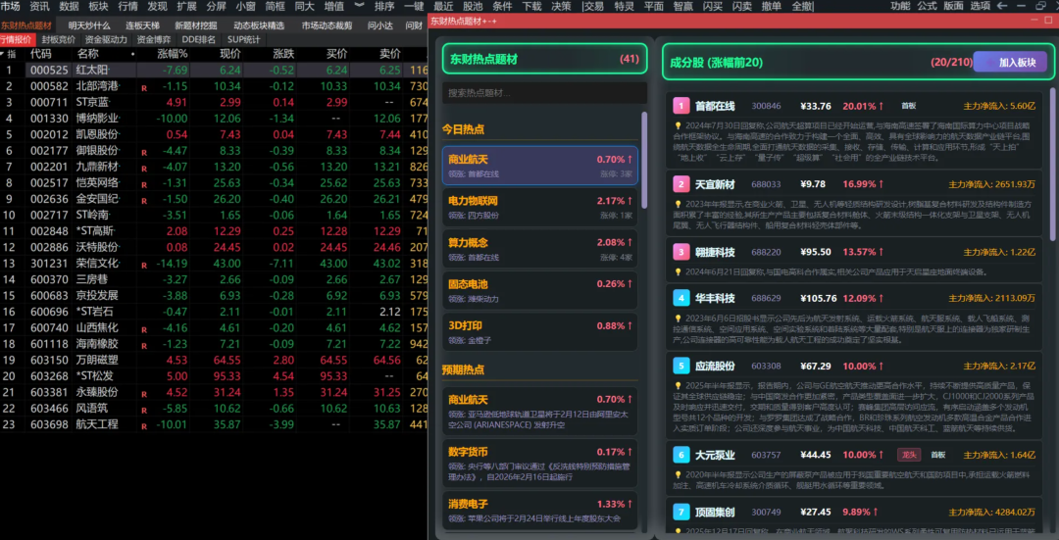Click the 加入板块 button
The image size is (1059, 540).
(x=1017, y=62)
